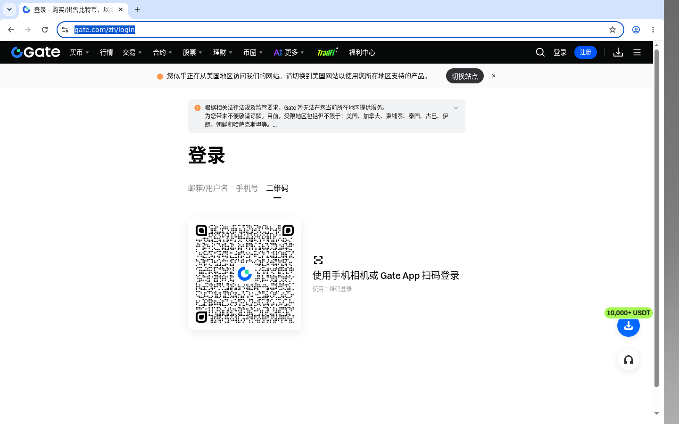Dismiss the region warning banner

tap(494, 76)
